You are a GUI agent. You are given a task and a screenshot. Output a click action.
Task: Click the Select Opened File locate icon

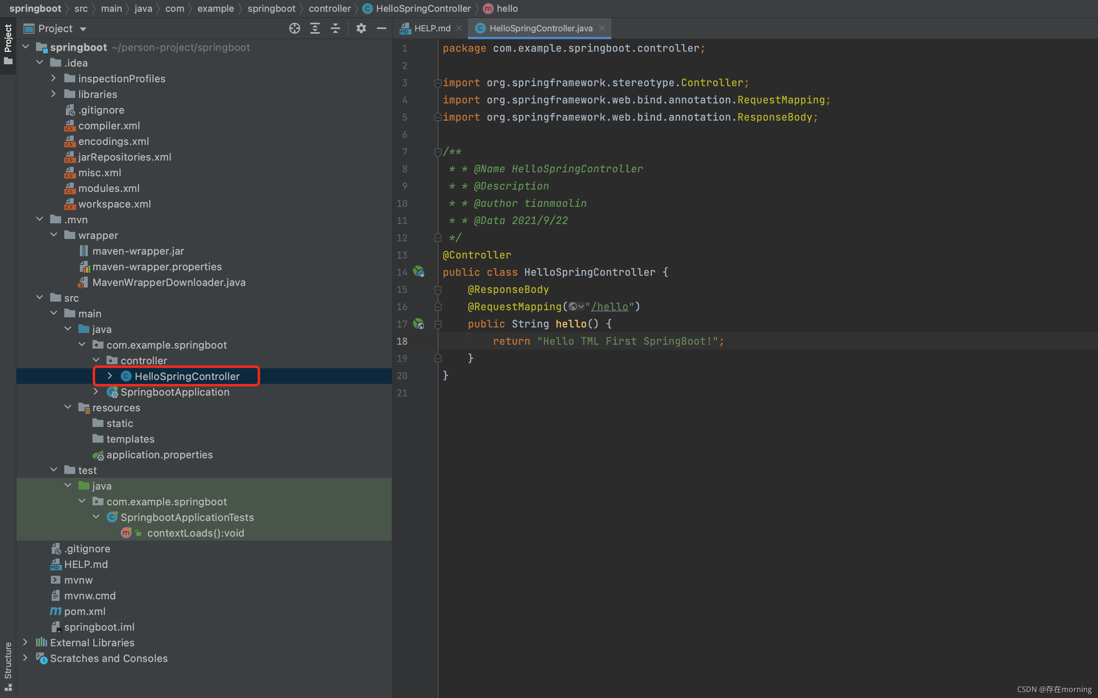click(295, 28)
